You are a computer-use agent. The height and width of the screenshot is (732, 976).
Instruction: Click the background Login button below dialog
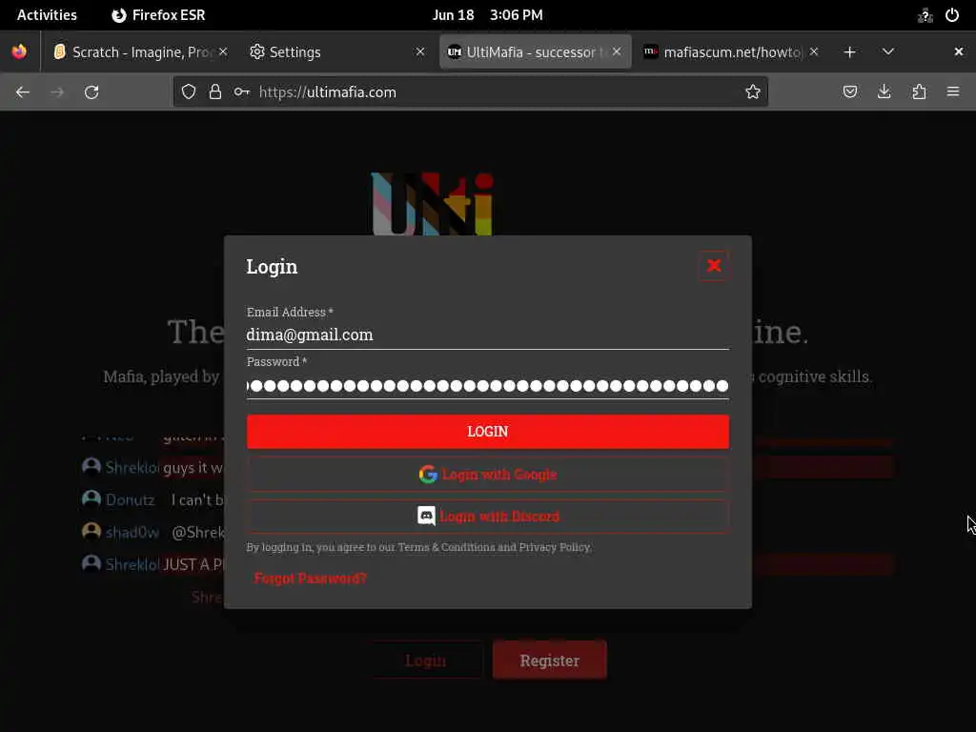click(x=426, y=661)
